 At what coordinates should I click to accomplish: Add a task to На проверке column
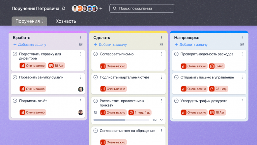coord(191,45)
